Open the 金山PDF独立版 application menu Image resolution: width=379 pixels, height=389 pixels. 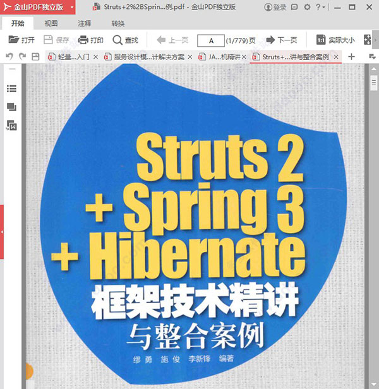(x=38, y=7)
